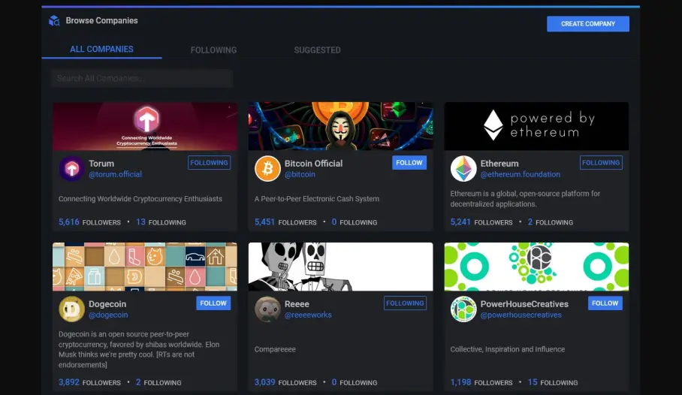
Task: Click the Torum company name
Action: [101, 164]
